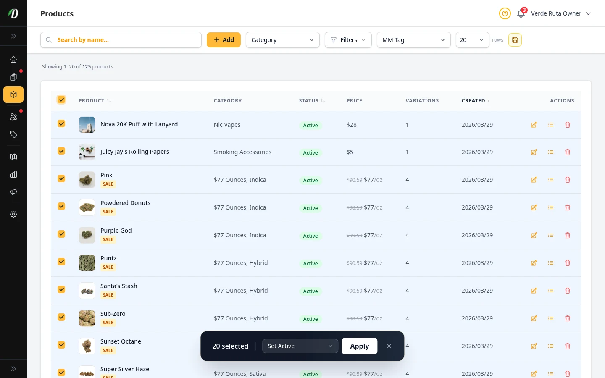Open the MM Tag dropdown
The image size is (605, 378).
pyautogui.click(x=413, y=40)
